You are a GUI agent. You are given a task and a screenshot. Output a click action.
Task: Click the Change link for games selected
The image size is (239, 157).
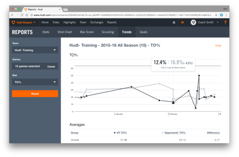[51, 67]
